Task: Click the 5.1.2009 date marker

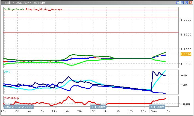Action: 157,107
